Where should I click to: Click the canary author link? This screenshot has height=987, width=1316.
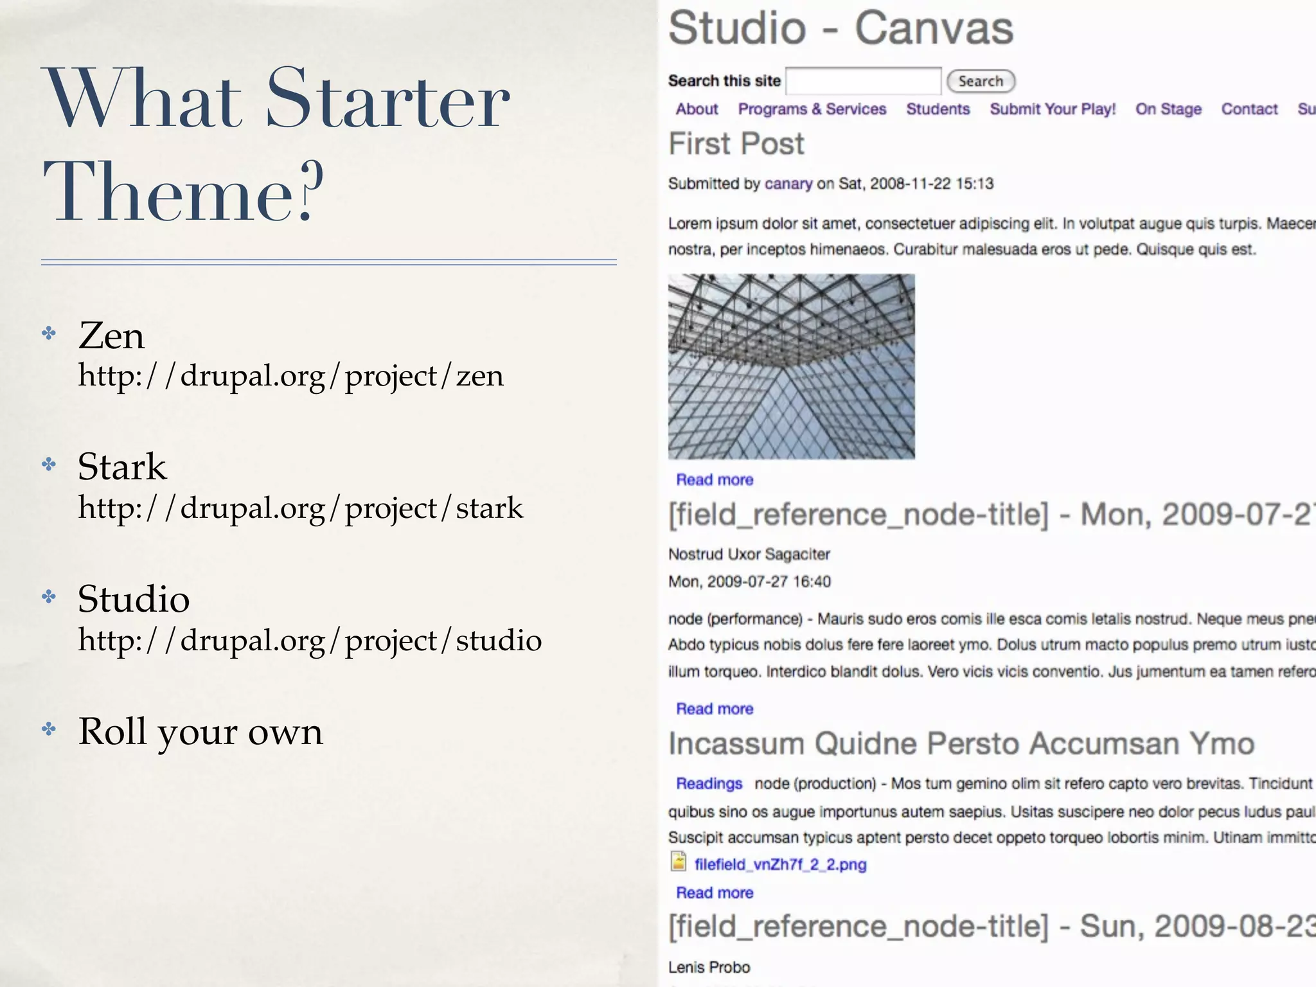coord(788,184)
